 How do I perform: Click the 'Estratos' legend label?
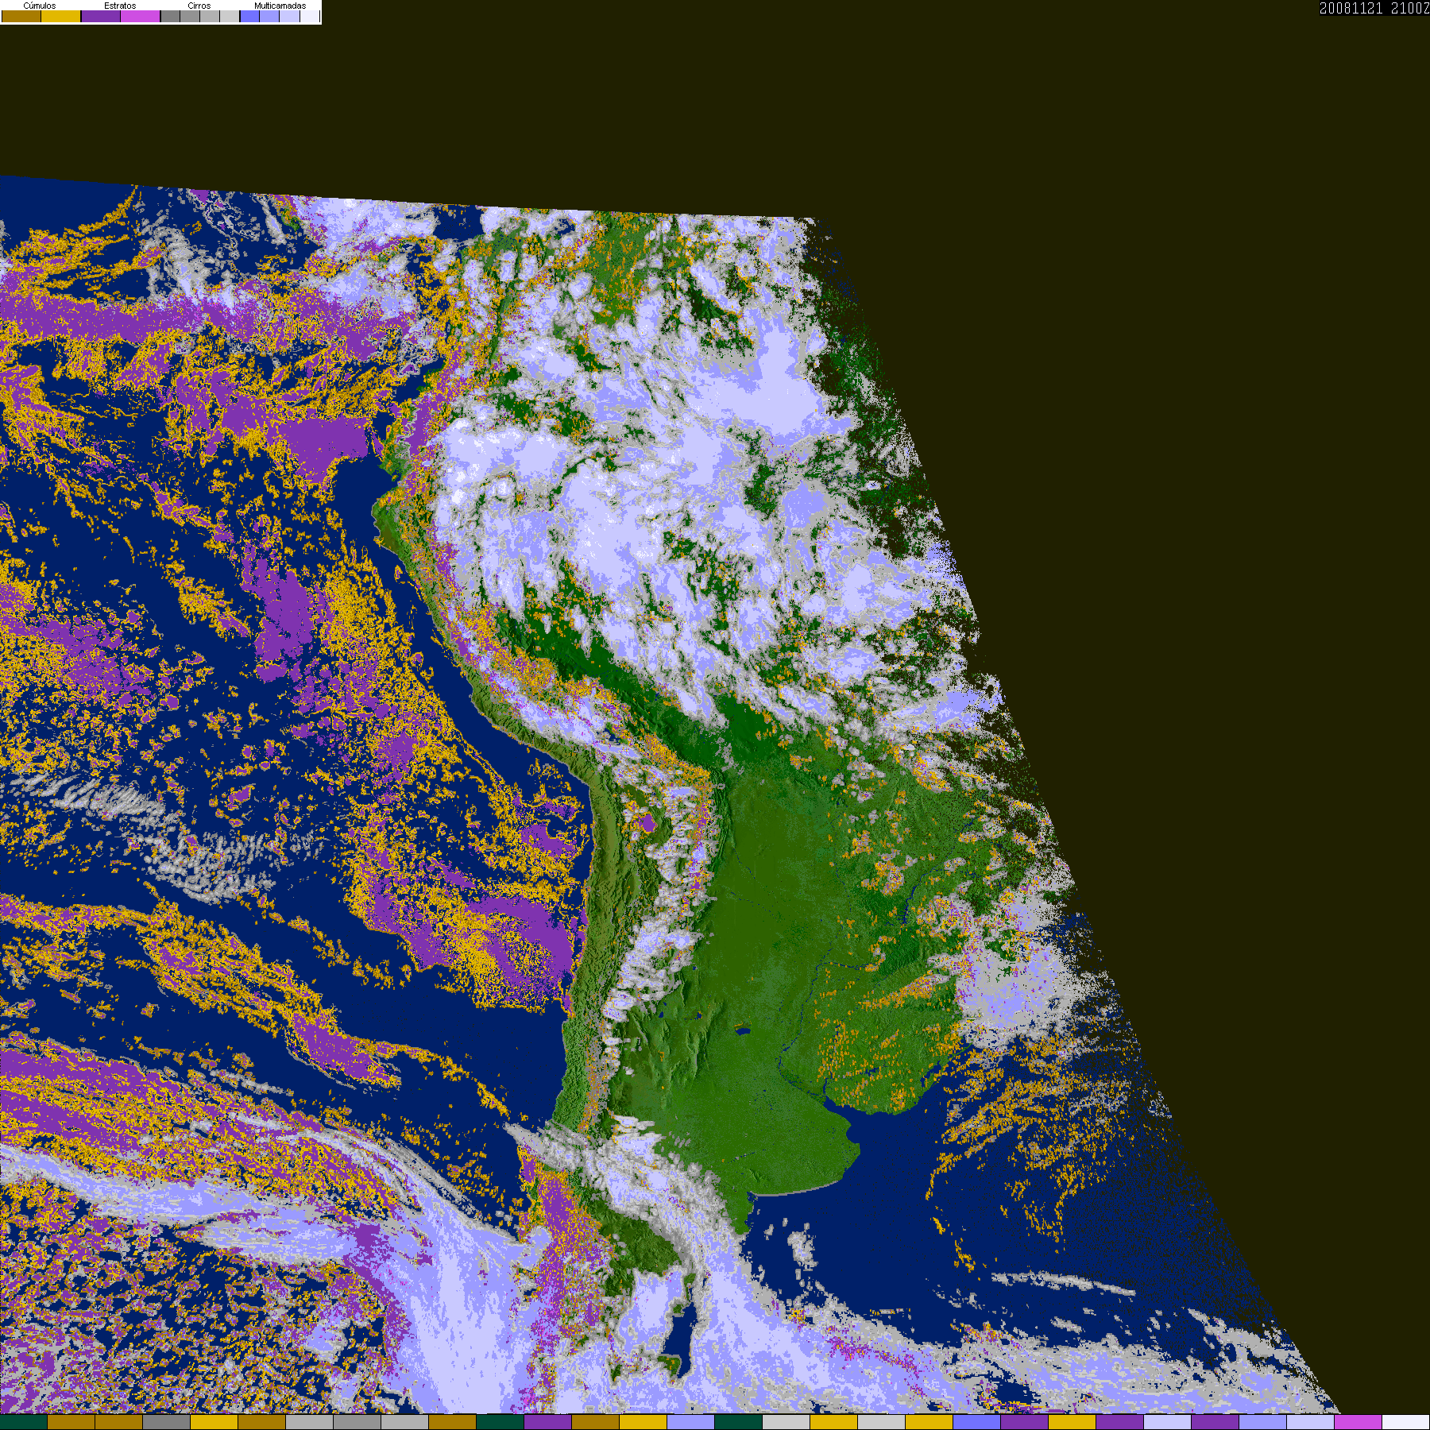point(120,6)
